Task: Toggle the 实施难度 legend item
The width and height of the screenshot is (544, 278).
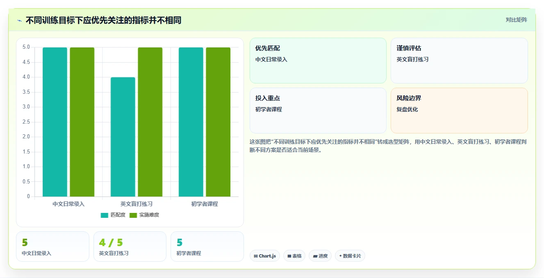Action: [144, 215]
